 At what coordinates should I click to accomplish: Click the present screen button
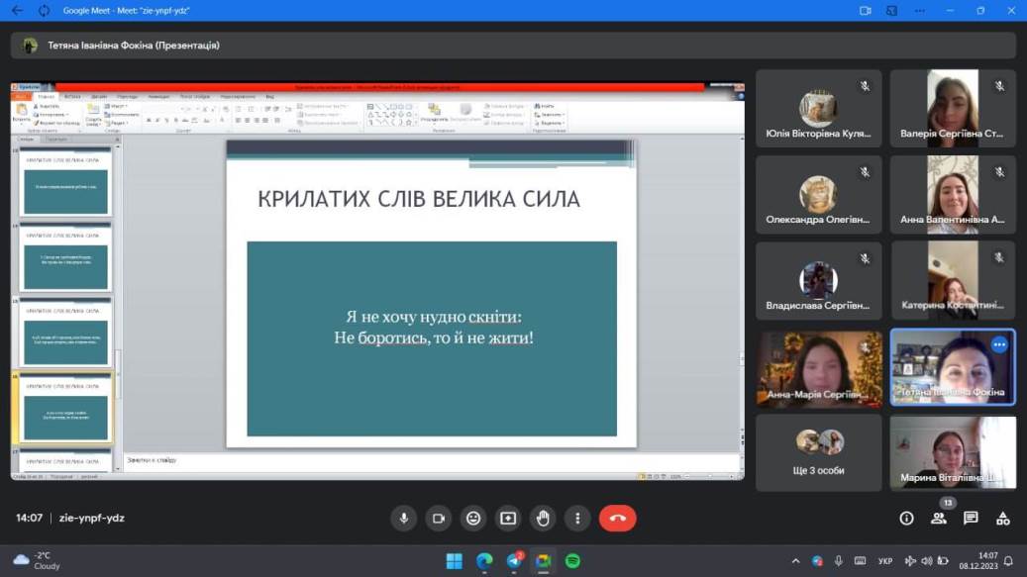508,518
